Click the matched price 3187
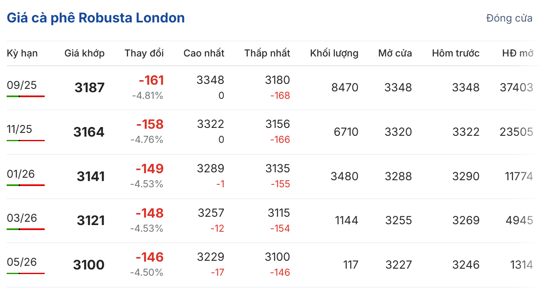Image resolution: width=548 pixels, height=289 pixels. click(90, 88)
